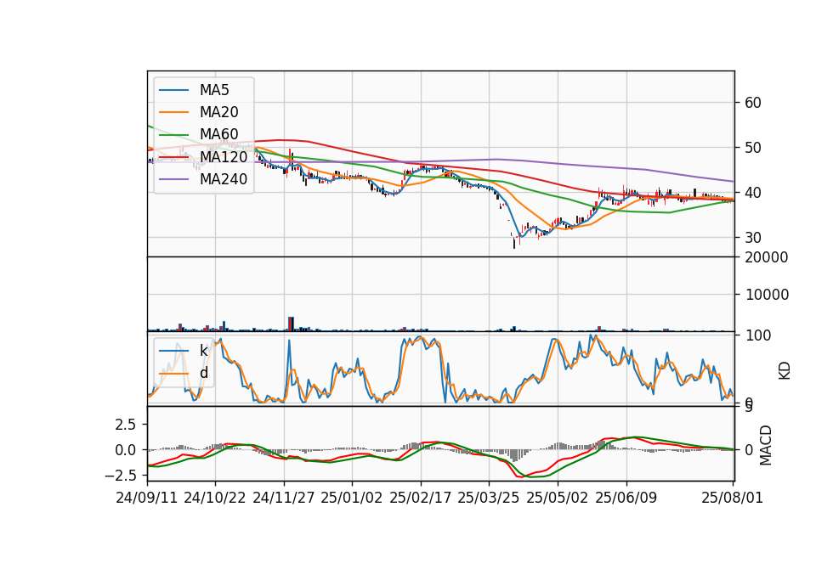Click the 24/11/27 date axis label

coord(284,498)
